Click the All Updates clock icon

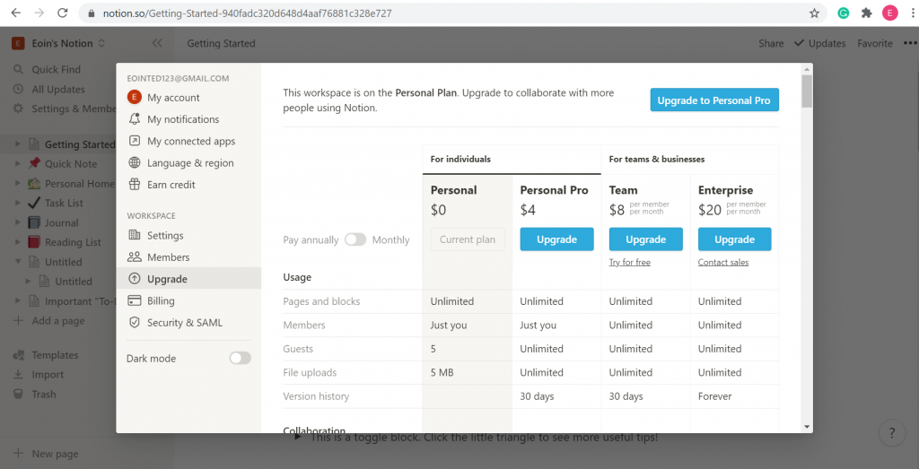[x=19, y=89]
